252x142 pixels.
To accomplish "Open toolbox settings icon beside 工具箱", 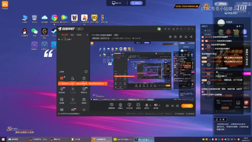I will click(x=86, y=72).
